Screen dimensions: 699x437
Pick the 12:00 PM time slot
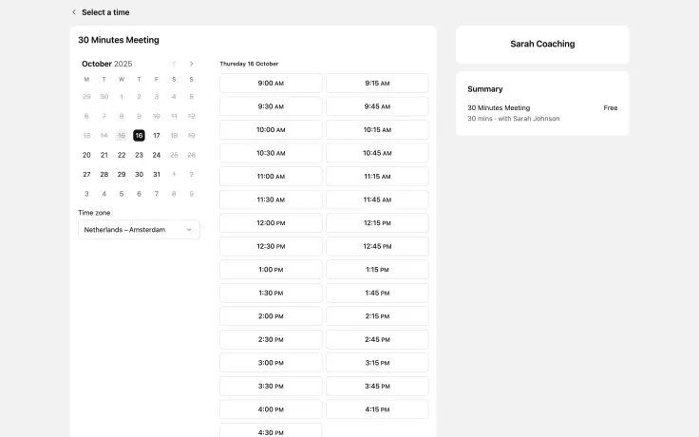pos(271,223)
